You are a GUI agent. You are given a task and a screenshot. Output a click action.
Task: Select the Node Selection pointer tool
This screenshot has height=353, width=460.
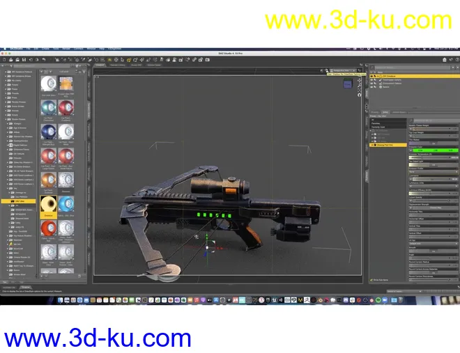point(123,60)
